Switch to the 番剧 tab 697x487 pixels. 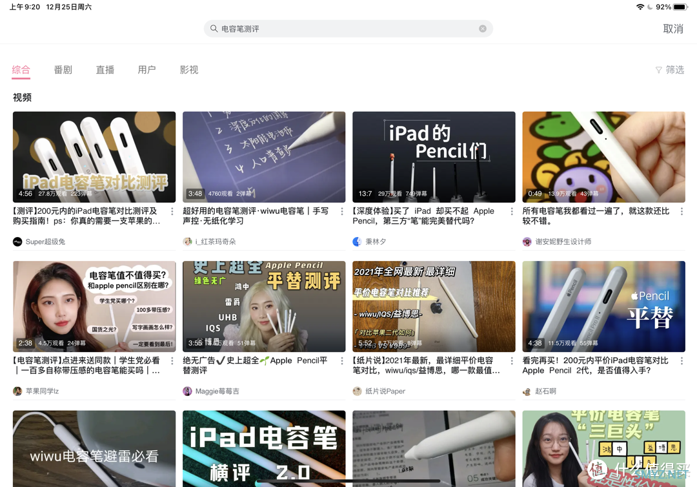(x=63, y=69)
